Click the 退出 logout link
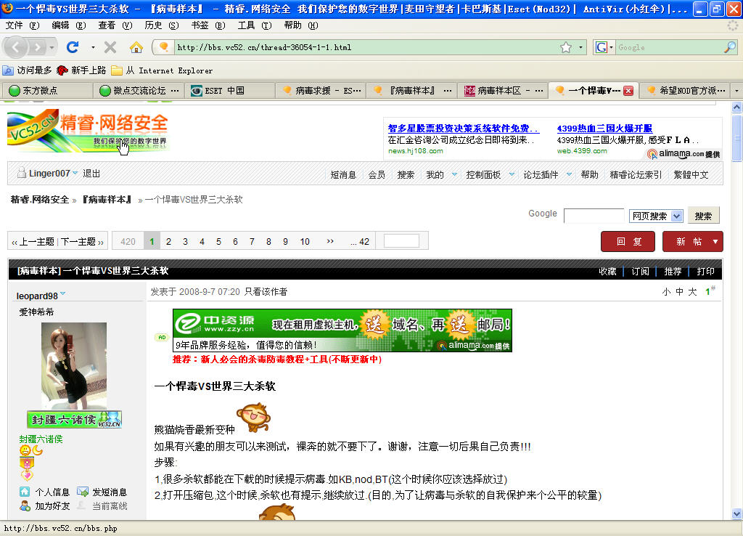This screenshot has height=536, width=743. tap(91, 173)
